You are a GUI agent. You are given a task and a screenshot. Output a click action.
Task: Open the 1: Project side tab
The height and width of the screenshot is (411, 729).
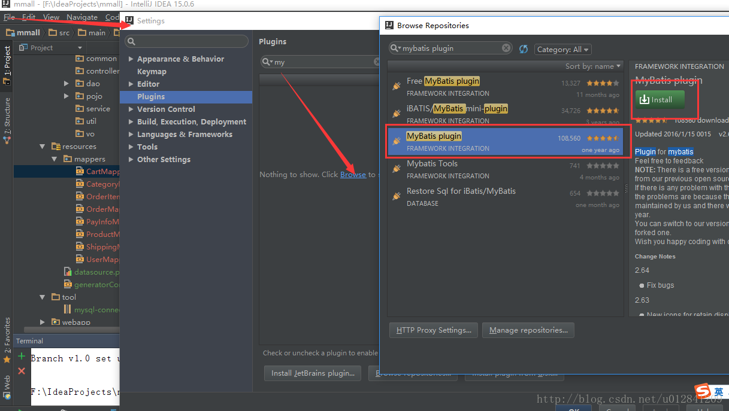click(x=7, y=65)
